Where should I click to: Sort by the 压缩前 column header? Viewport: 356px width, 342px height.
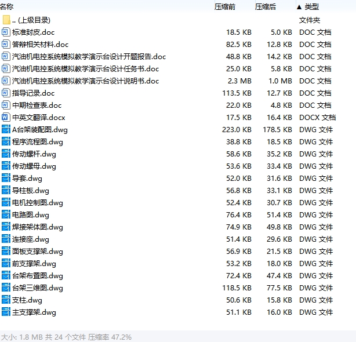click(225, 7)
